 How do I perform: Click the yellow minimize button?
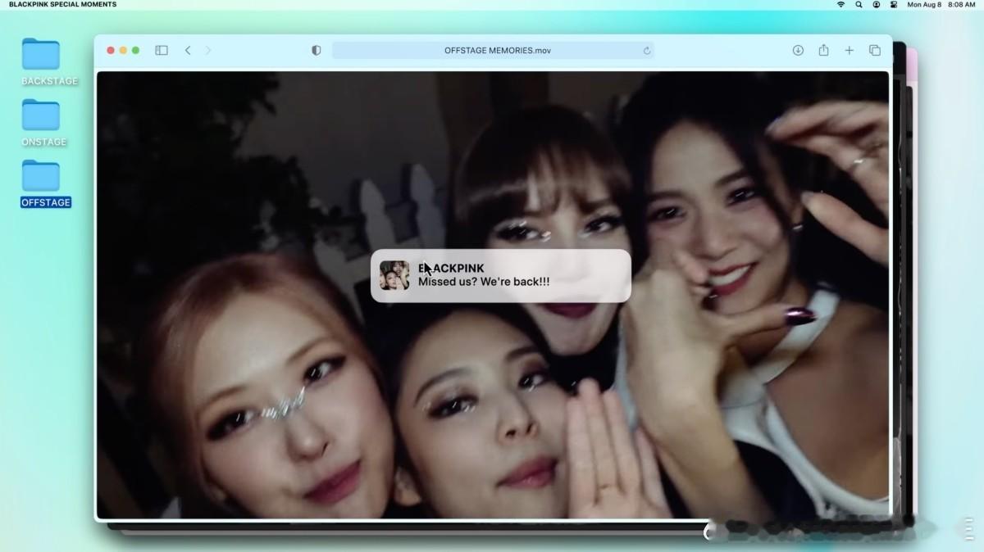click(123, 50)
